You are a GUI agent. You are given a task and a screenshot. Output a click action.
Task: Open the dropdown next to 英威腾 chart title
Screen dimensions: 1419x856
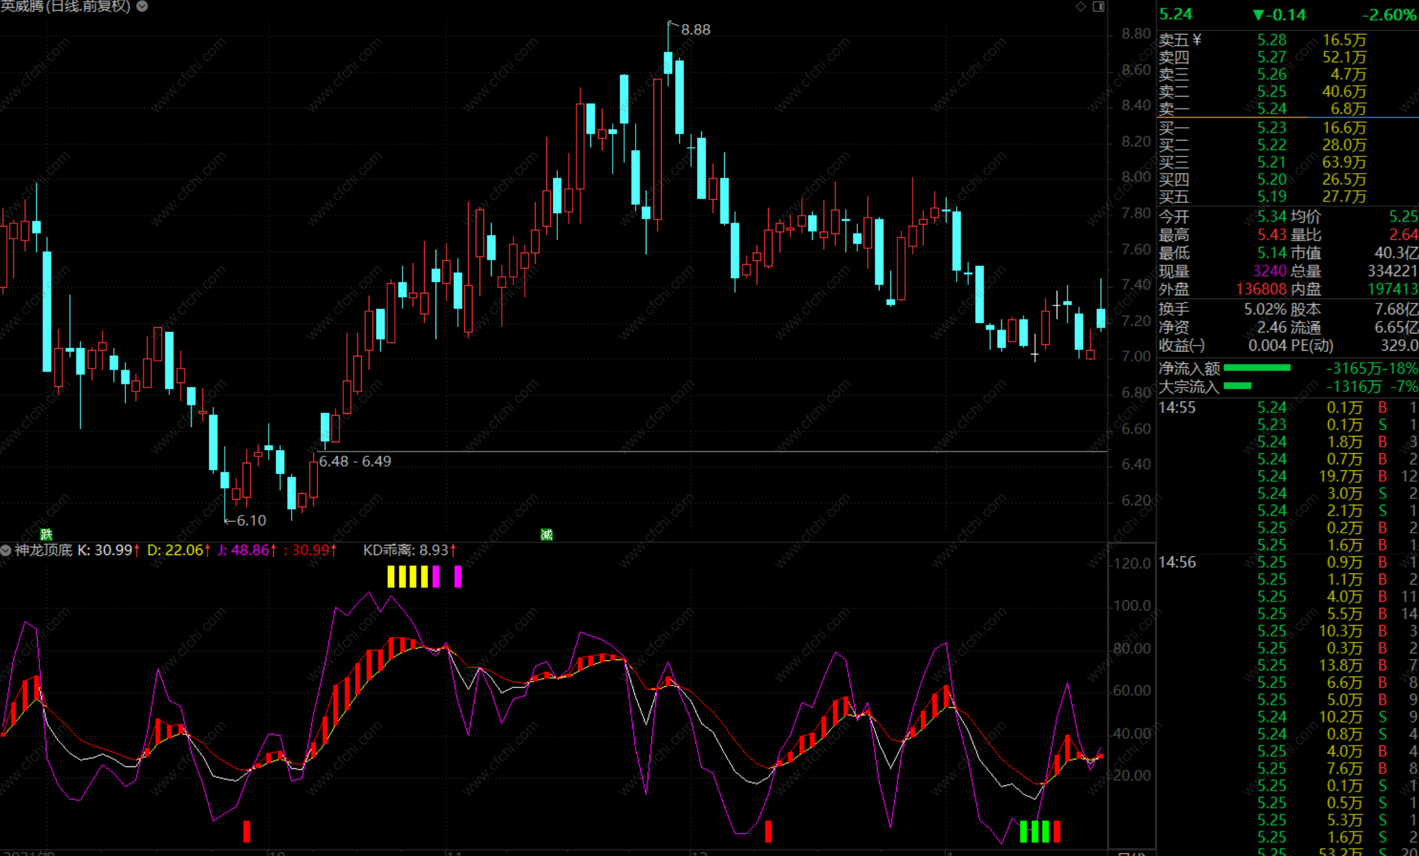tap(143, 6)
